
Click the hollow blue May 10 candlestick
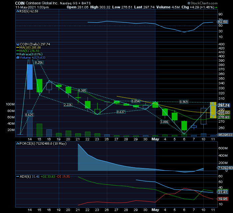203,116
